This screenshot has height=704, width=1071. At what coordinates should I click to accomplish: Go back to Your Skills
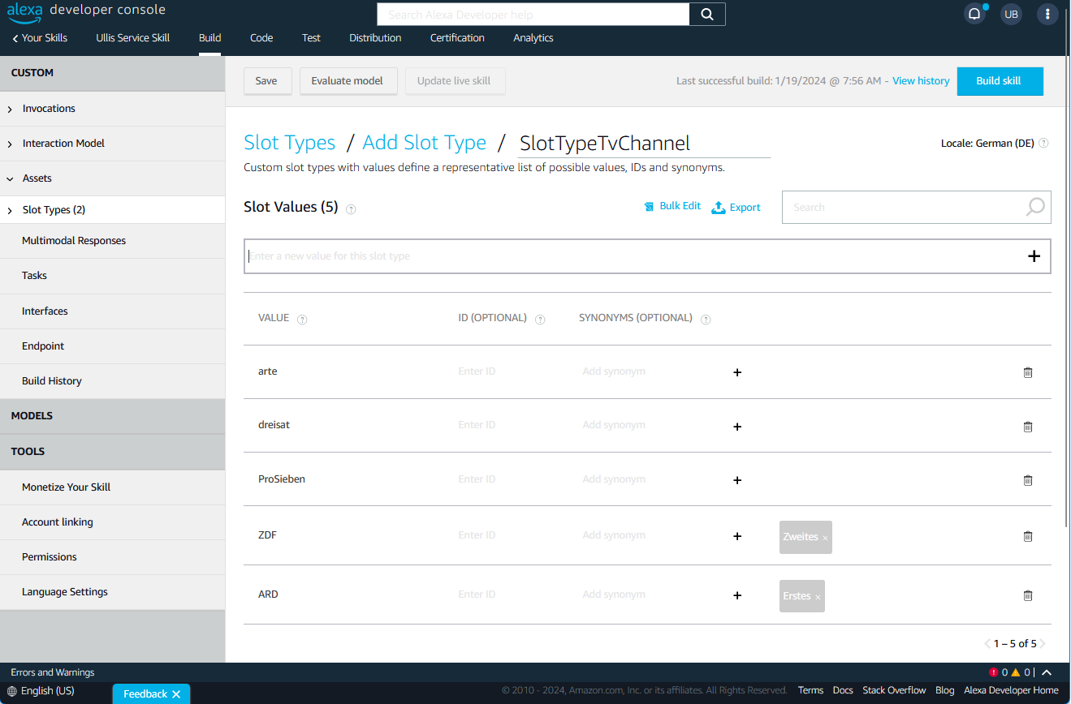coord(40,38)
